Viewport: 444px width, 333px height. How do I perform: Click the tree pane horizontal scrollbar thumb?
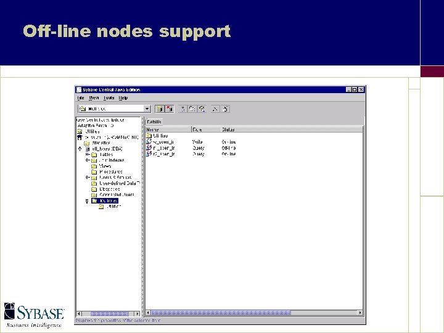click(109, 314)
